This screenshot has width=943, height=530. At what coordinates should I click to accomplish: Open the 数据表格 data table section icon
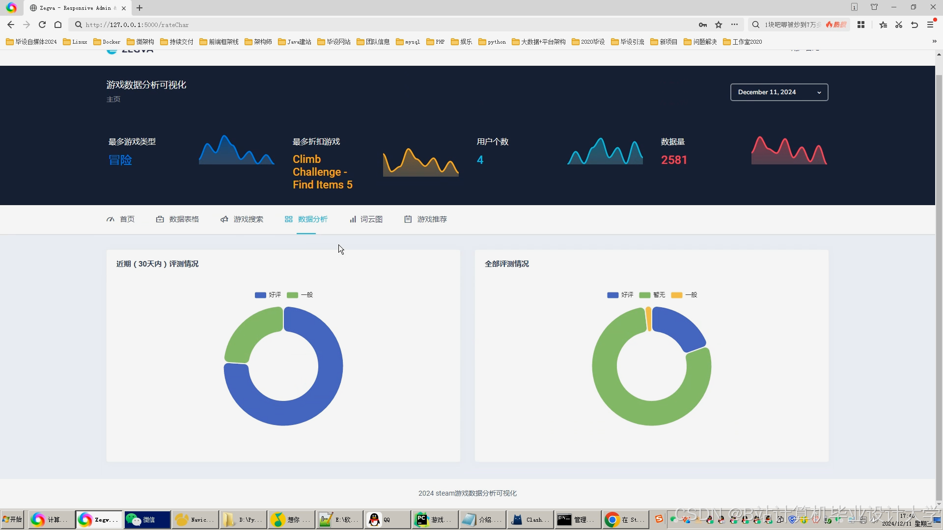160,219
